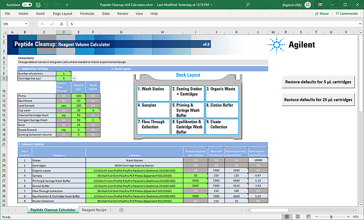Click the 90% zoom level
Image resolution: width=364 pixels, height=220 pixels.
(356, 217)
